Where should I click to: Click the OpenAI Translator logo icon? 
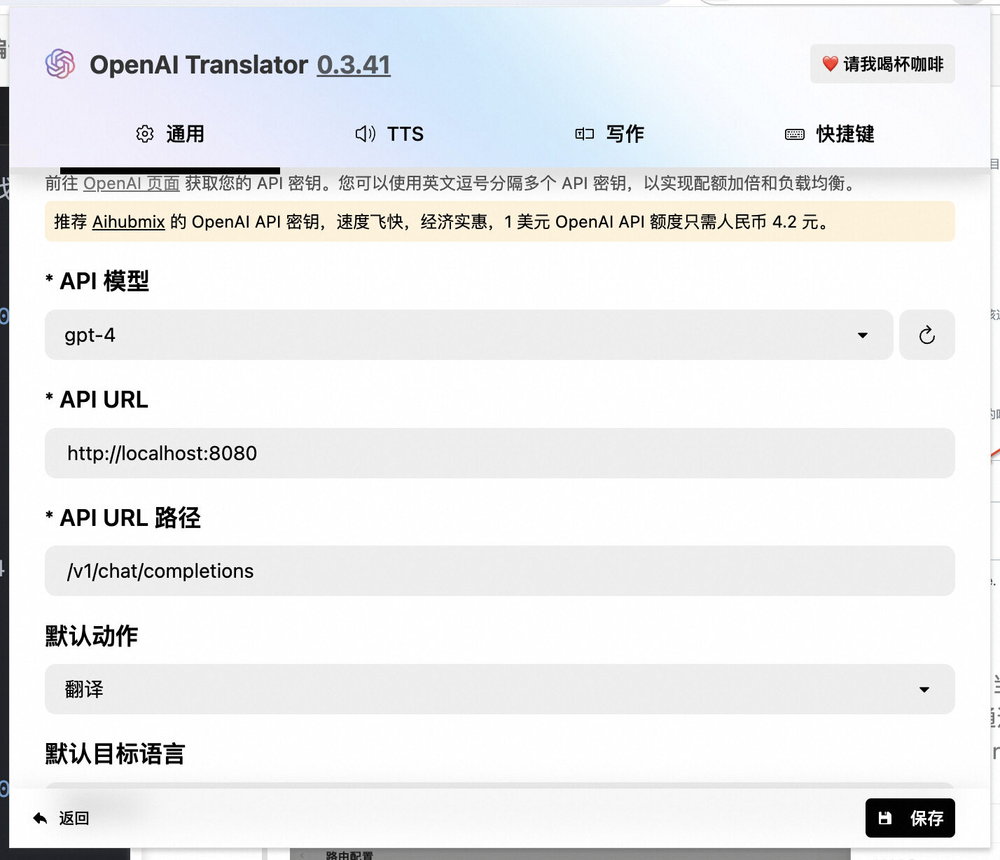click(61, 64)
